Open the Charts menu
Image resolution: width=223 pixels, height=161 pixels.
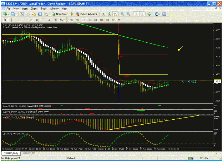tap(34, 9)
